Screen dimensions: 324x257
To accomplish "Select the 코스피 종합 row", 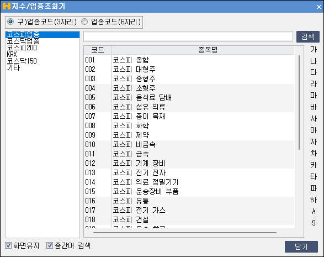I will click(x=189, y=60).
